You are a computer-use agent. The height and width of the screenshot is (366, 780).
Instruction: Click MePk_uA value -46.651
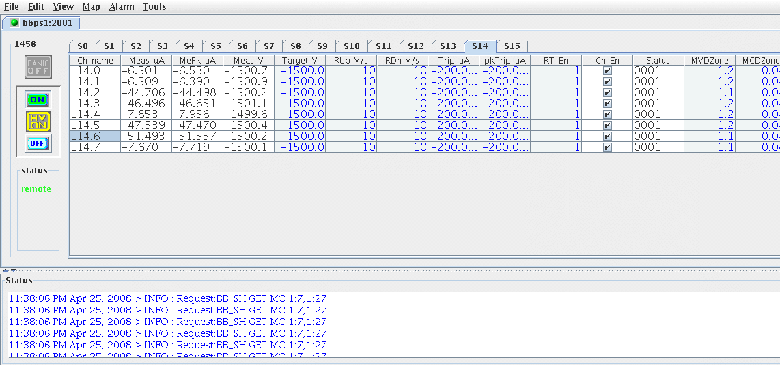pyautogui.click(x=197, y=104)
